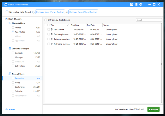Image resolution: width=165 pixels, height=116 pixels.
Task: Toggle the App Photos checkbox
Action: pos(13,32)
